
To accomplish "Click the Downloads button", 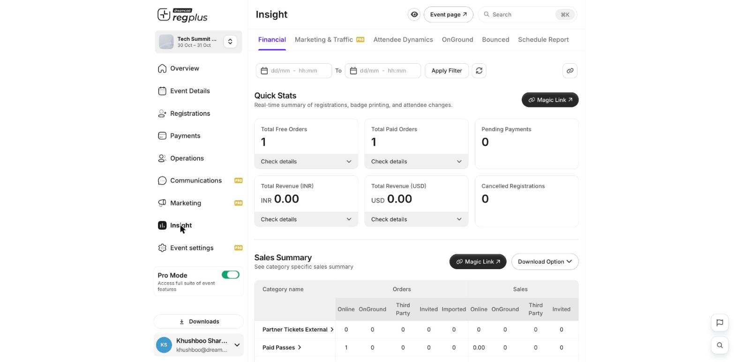I will coord(199,322).
